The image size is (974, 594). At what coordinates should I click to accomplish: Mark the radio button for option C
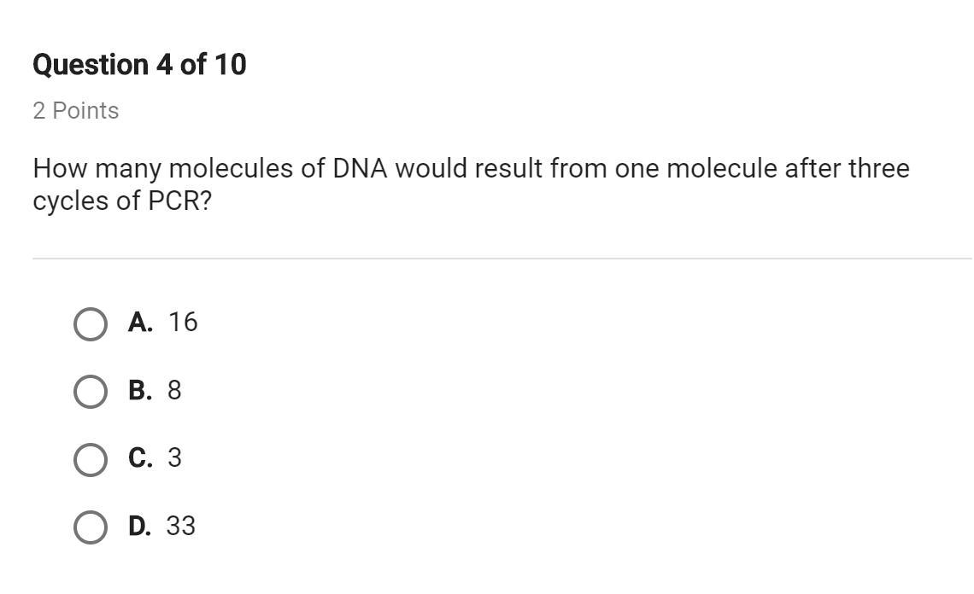(x=91, y=459)
